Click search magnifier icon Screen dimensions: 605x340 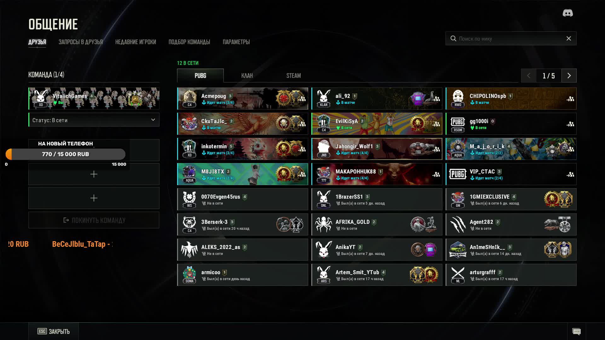453,38
